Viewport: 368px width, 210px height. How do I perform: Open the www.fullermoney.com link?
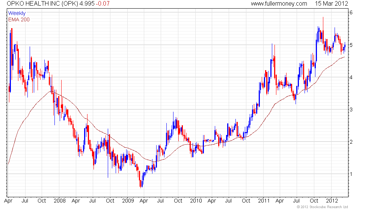[279, 4]
